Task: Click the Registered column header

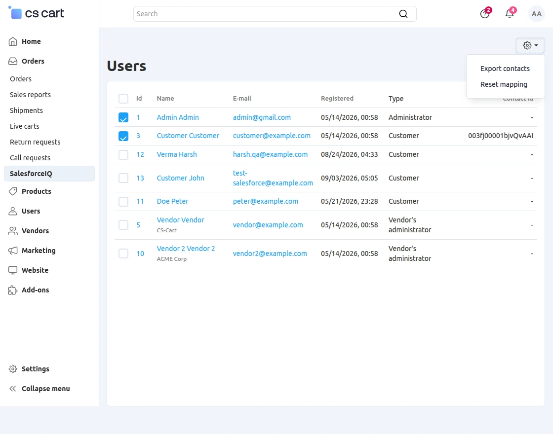Action: [x=337, y=98]
